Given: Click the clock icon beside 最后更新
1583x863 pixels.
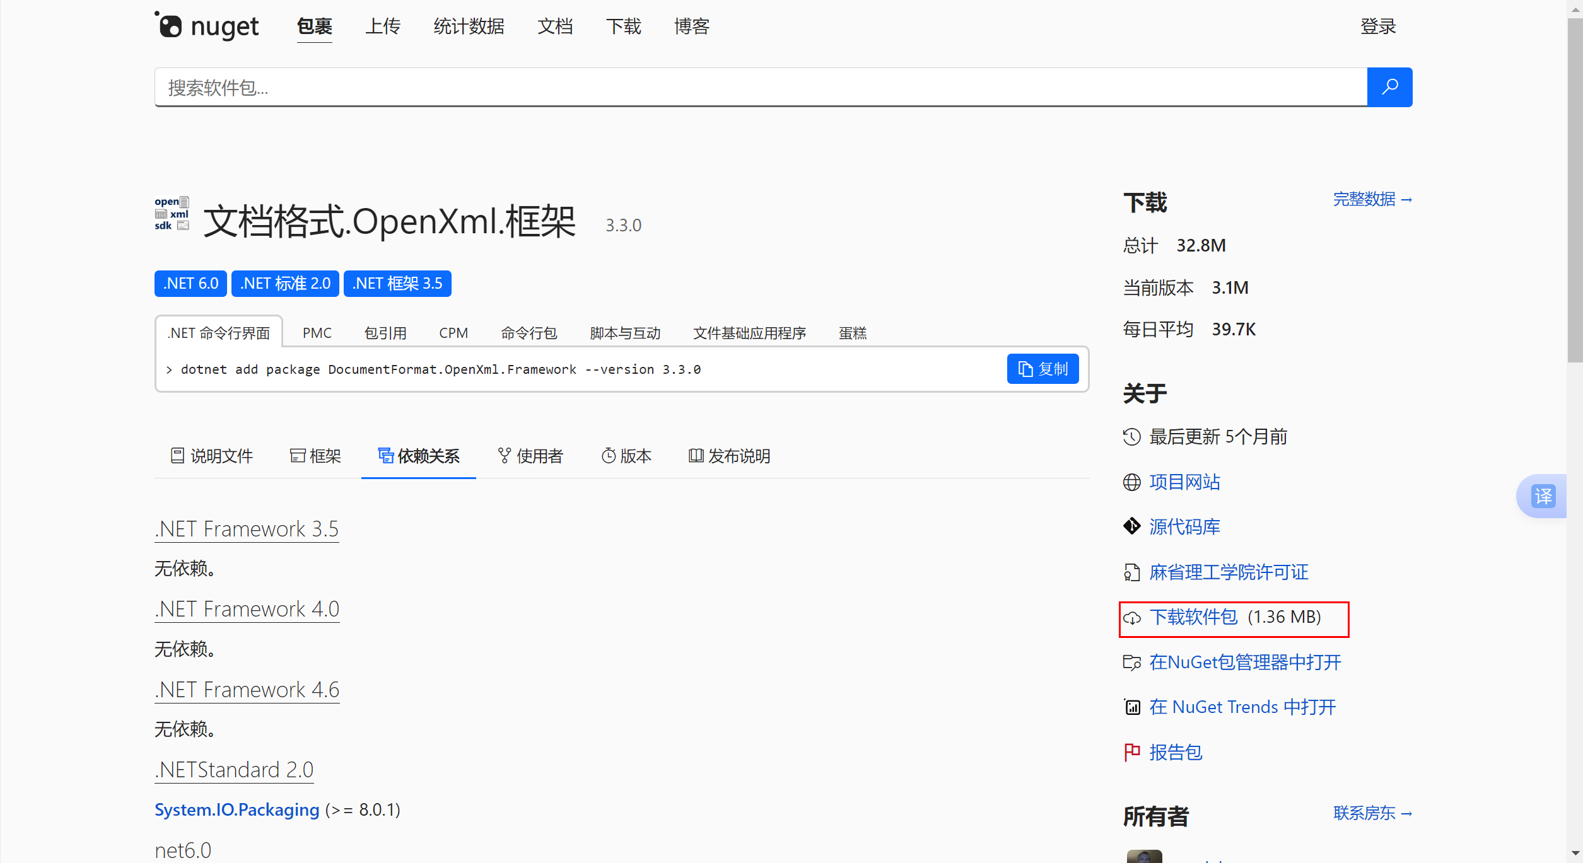Looking at the screenshot, I should 1132,437.
